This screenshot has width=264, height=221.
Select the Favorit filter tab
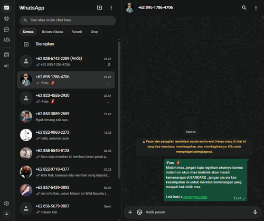point(77,32)
